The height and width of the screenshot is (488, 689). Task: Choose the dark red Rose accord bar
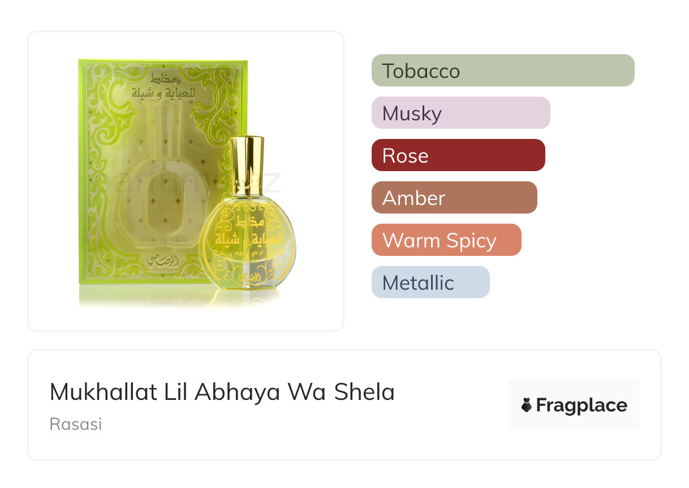pyautogui.click(x=458, y=155)
